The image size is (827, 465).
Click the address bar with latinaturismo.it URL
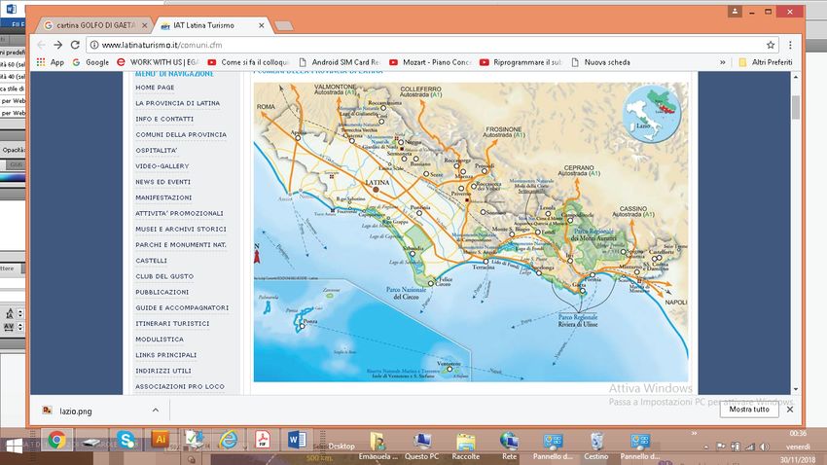[427, 45]
